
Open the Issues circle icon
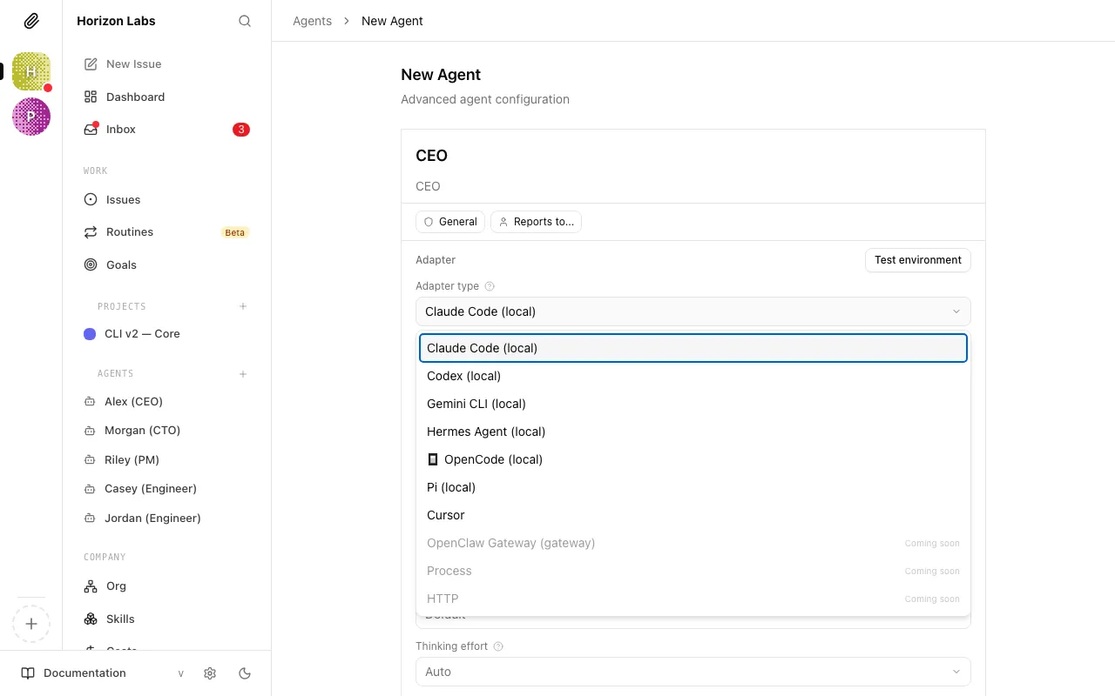tap(91, 199)
